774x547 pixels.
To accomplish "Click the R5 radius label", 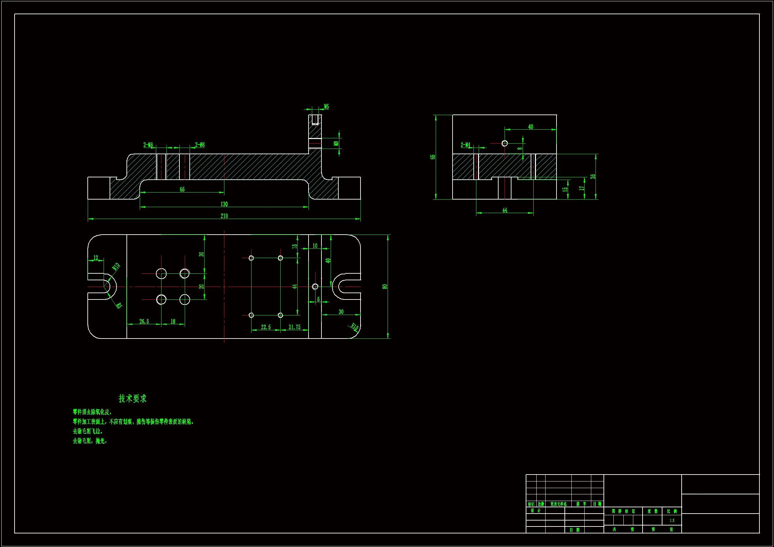I will (x=119, y=306).
